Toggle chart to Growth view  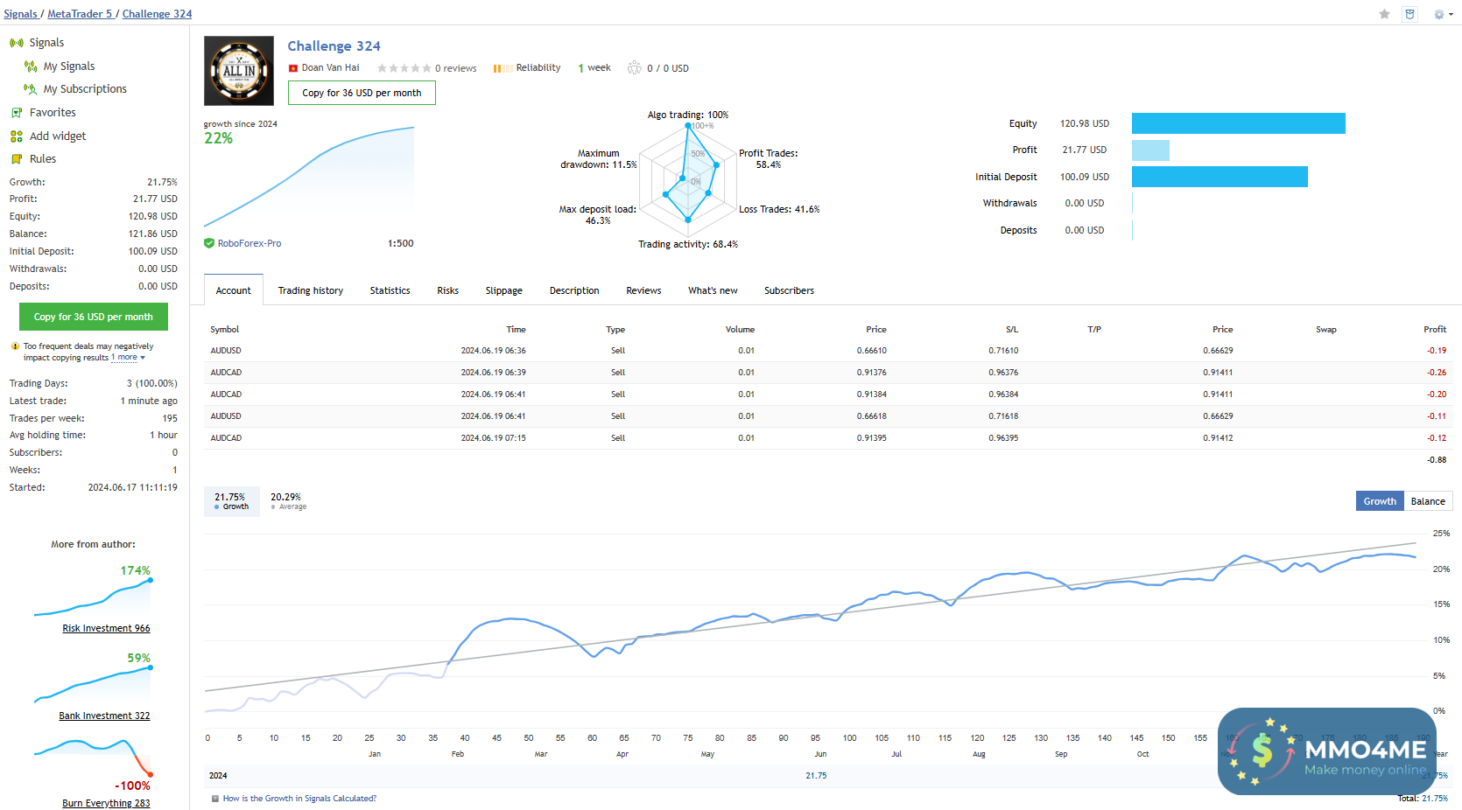point(1380,501)
